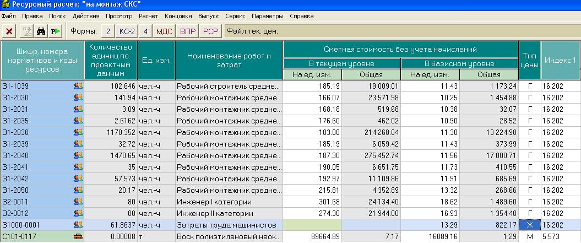Click the Тип цены column header
Viewport: 581px width, 243px height.
point(529,60)
